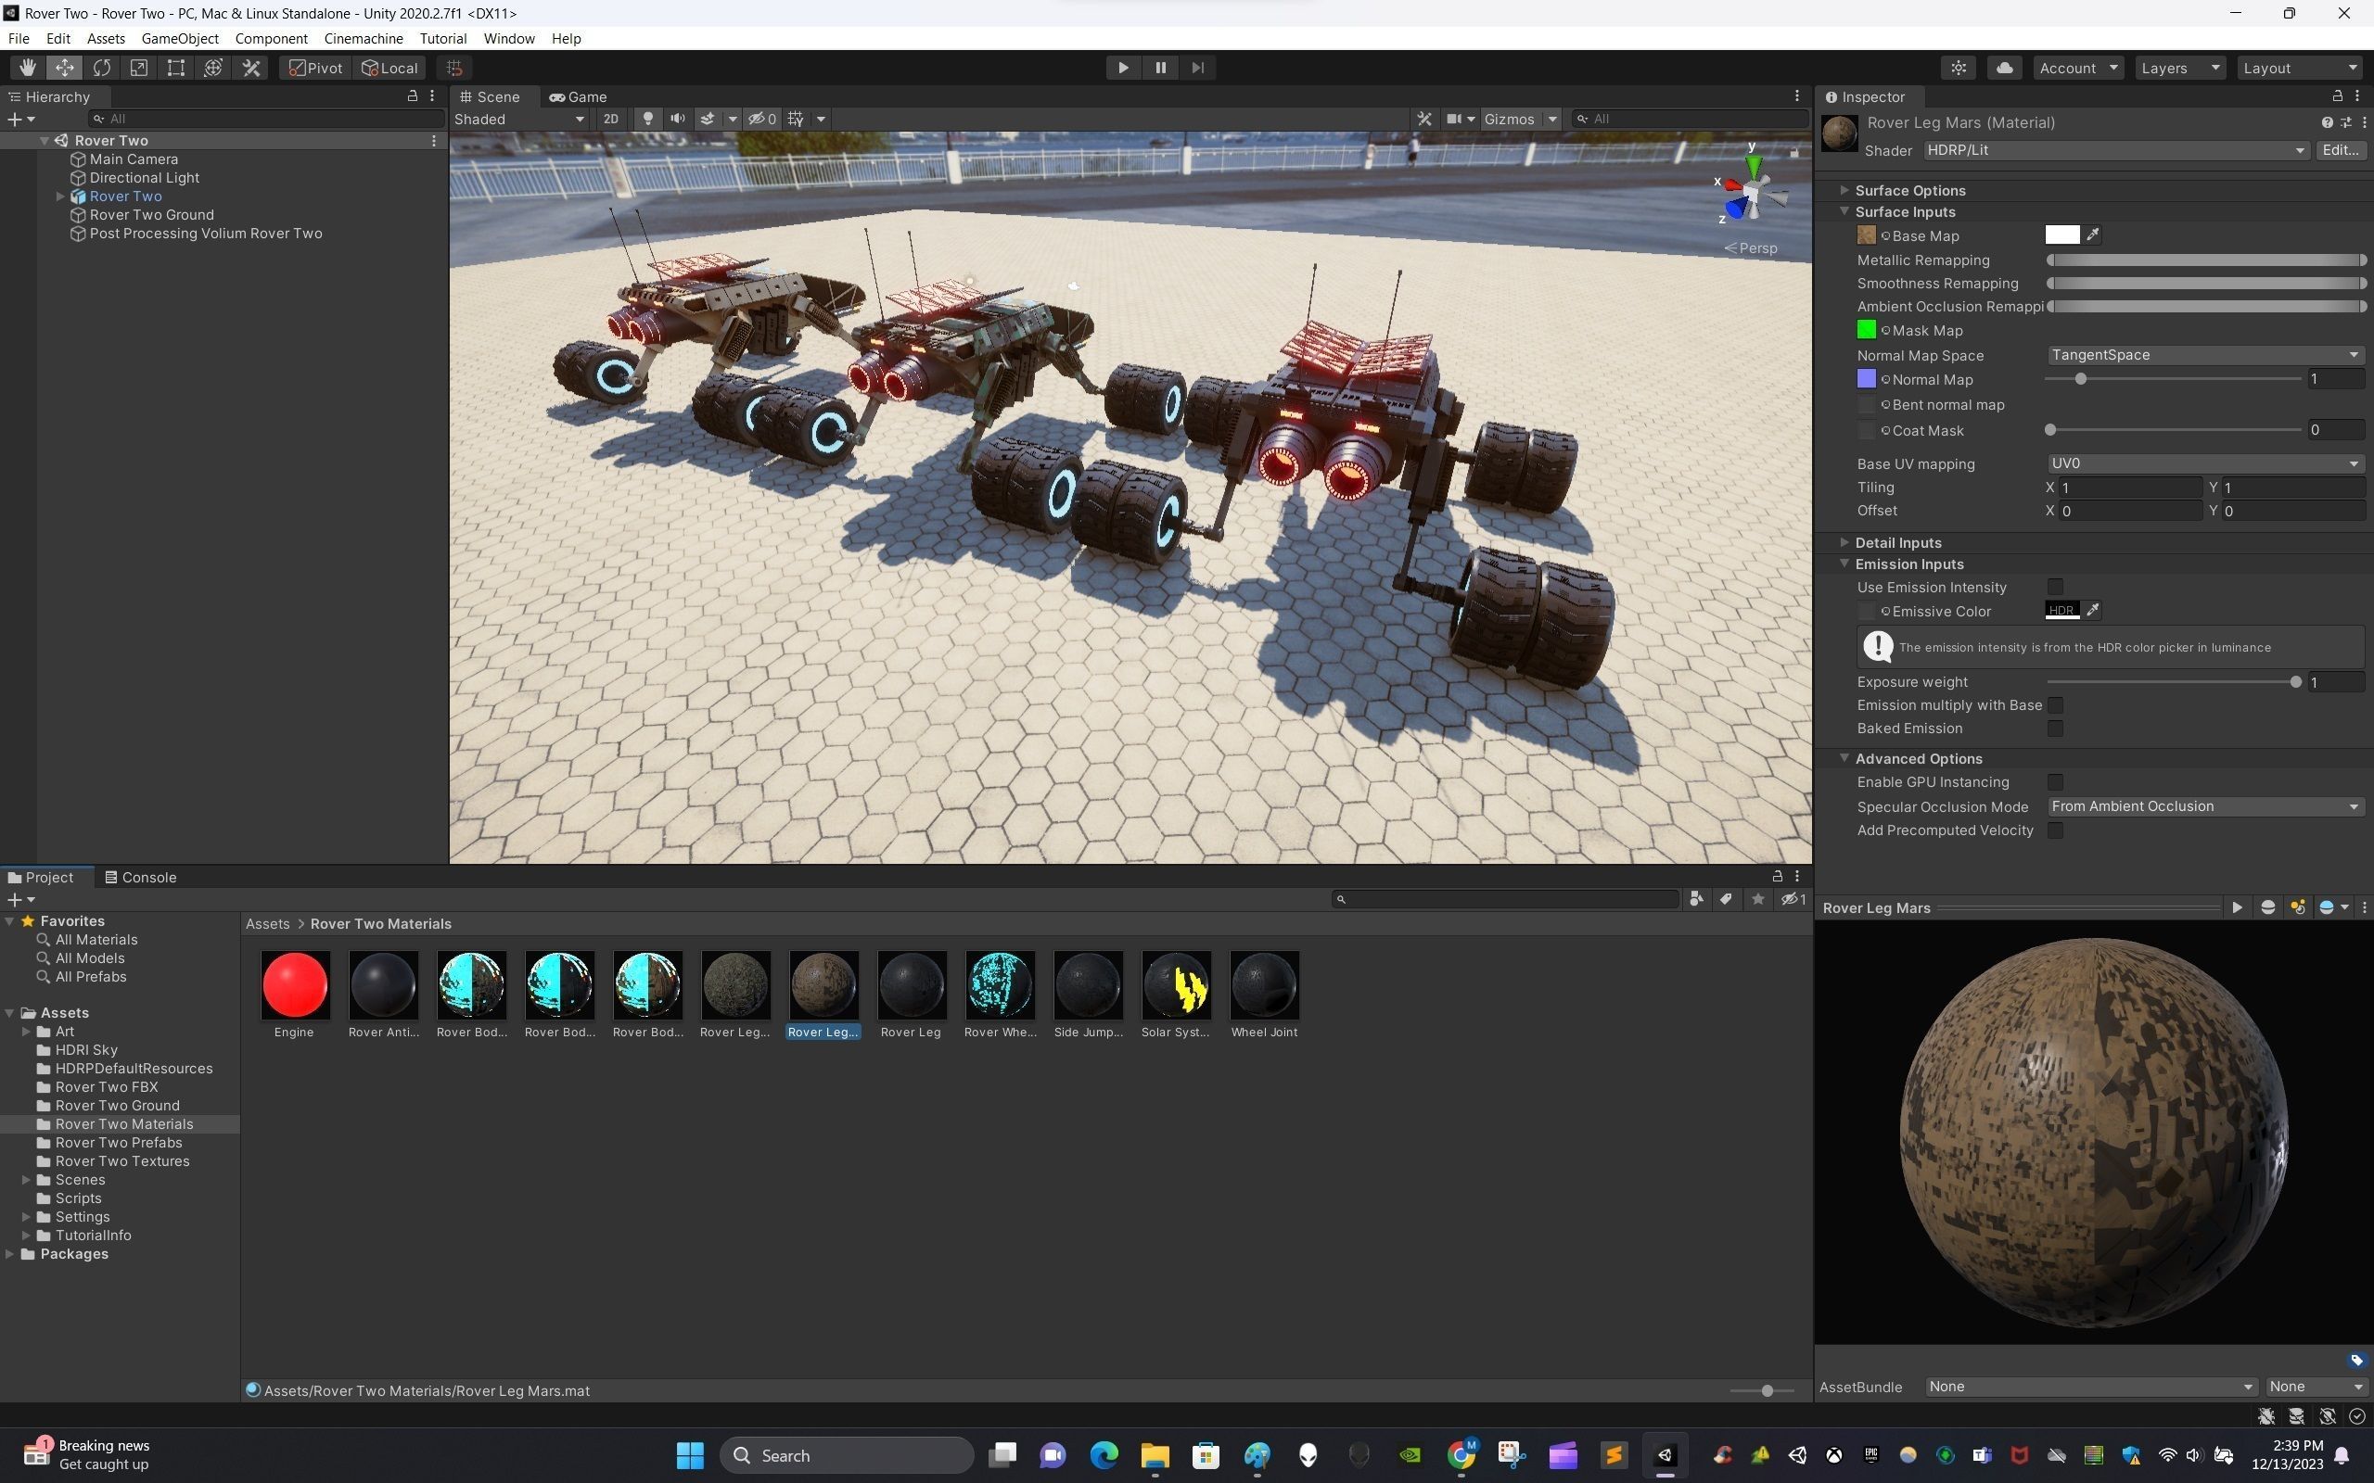The width and height of the screenshot is (2374, 1483).
Task: Toggle scene audio speaker icon
Action: [677, 119]
